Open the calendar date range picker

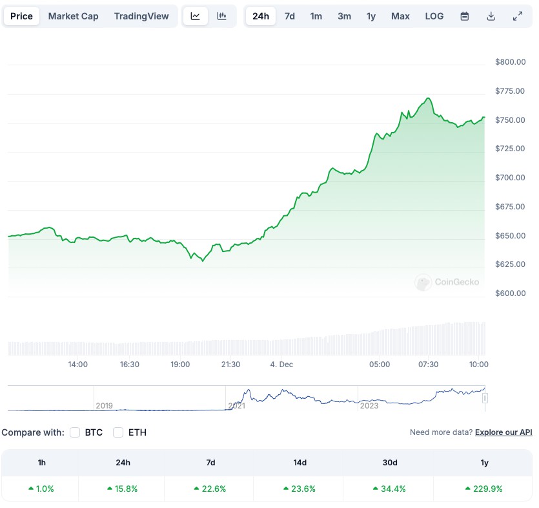click(465, 16)
